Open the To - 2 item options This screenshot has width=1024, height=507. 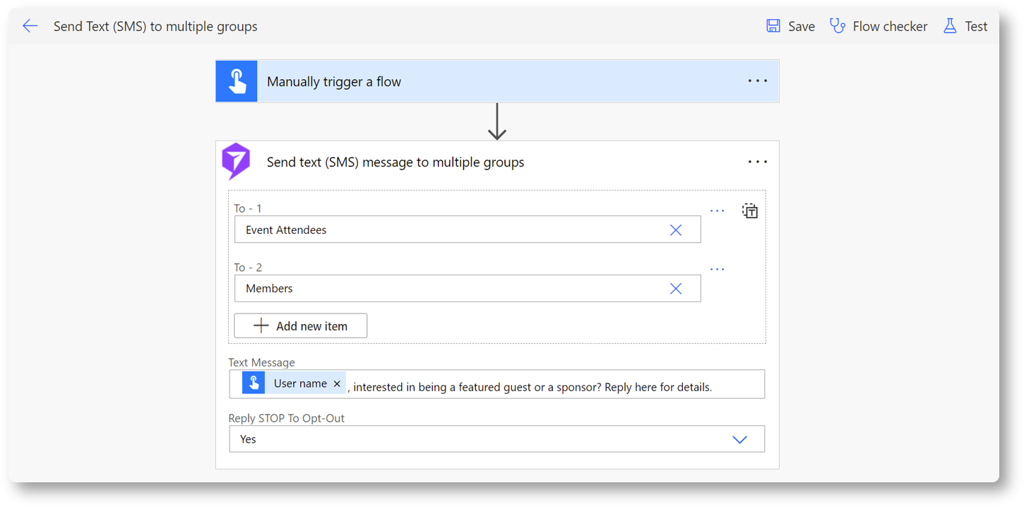click(717, 269)
